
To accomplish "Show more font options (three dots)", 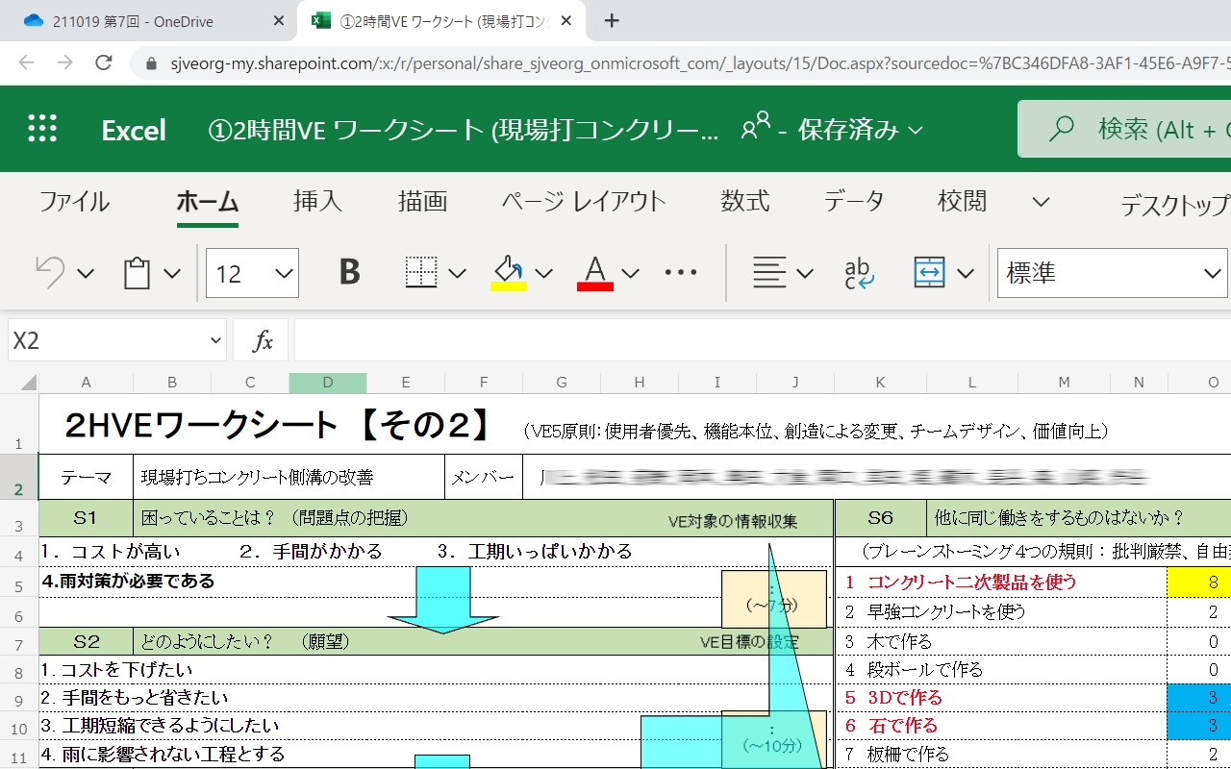I will click(x=681, y=273).
